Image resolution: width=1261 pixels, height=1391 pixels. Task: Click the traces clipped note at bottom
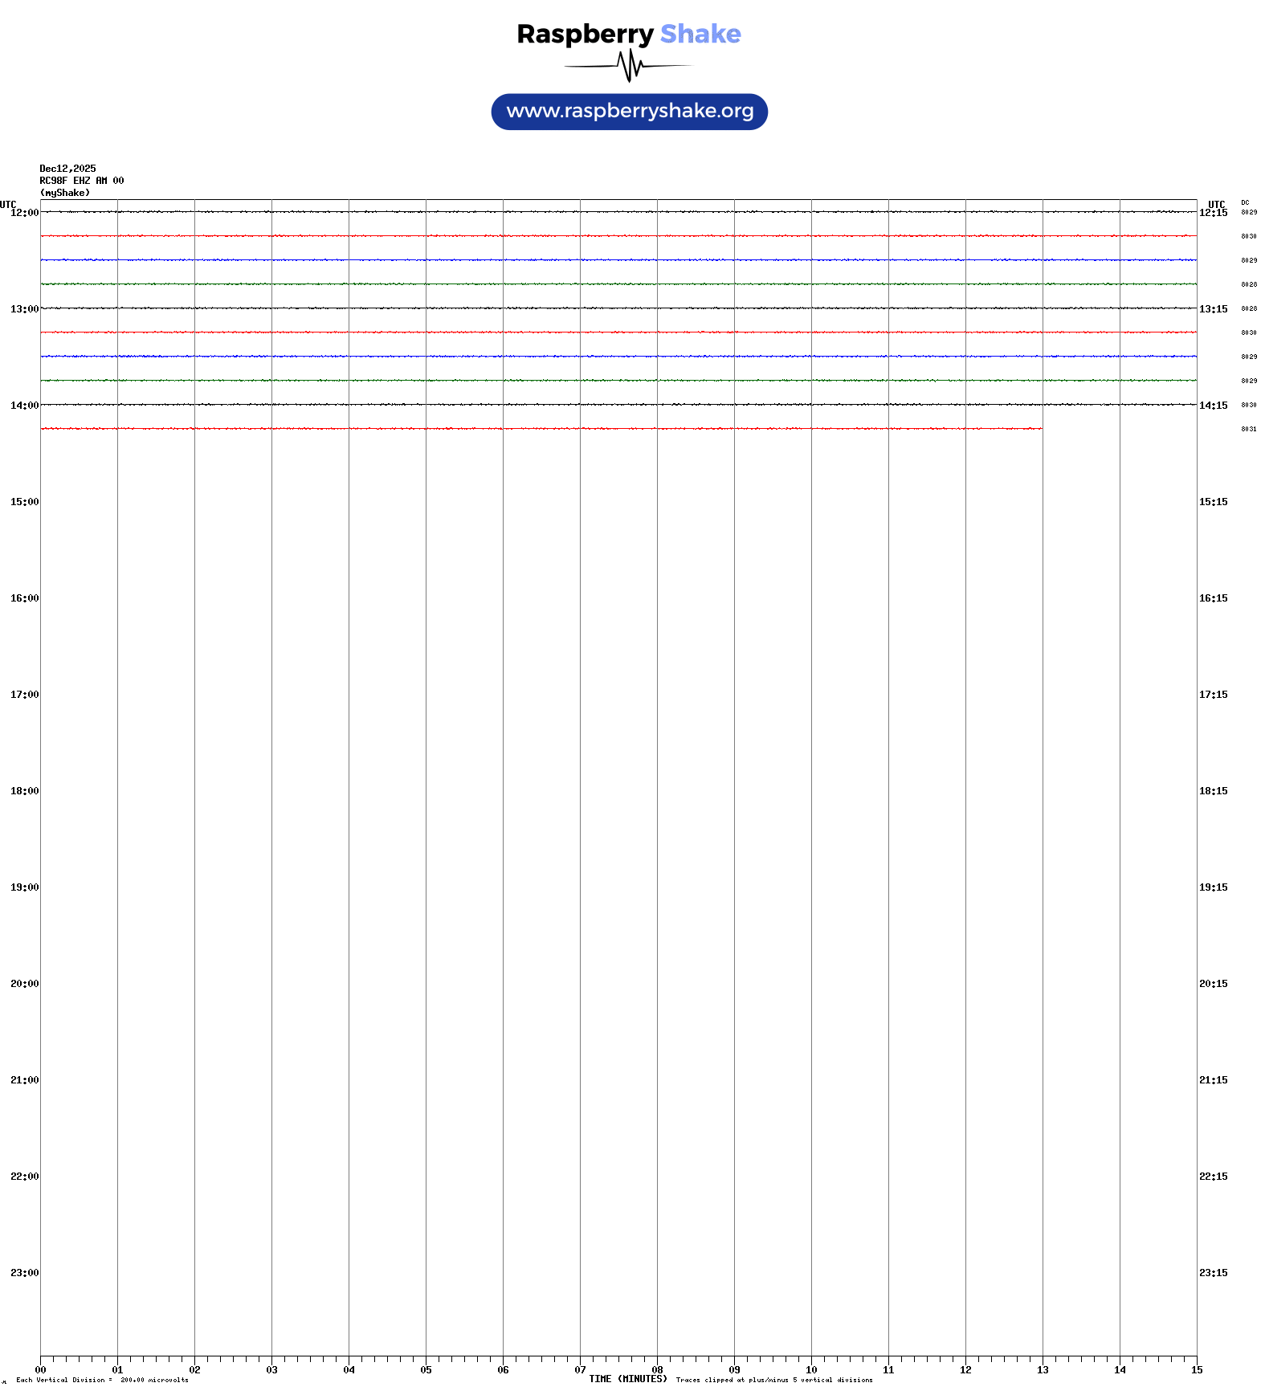tap(773, 1380)
